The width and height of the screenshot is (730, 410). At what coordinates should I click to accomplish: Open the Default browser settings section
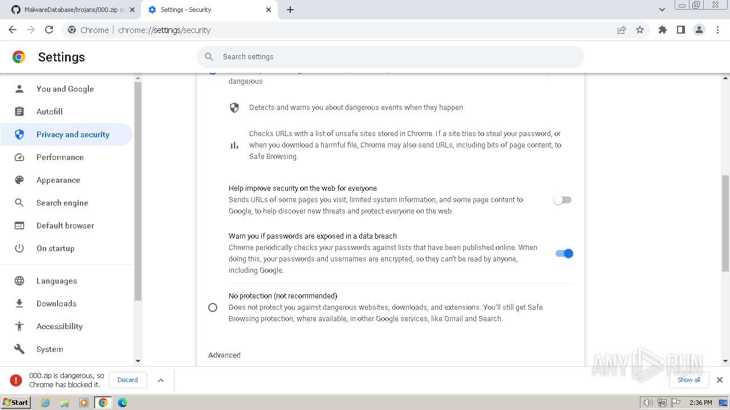click(66, 225)
